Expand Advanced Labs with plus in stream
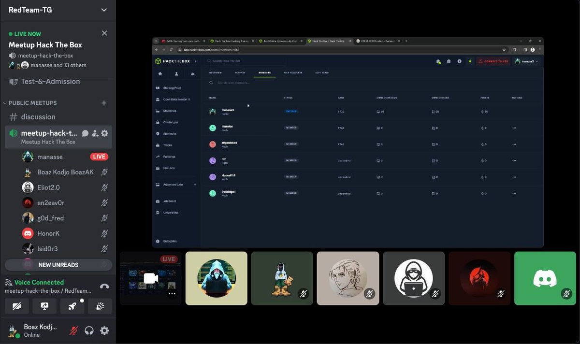 point(195,185)
